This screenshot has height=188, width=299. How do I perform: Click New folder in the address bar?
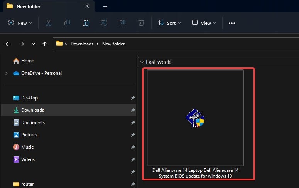point(113,44)
